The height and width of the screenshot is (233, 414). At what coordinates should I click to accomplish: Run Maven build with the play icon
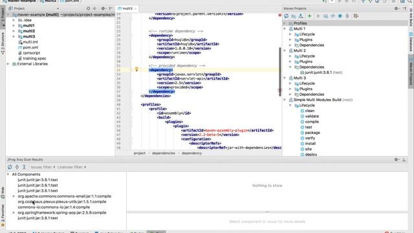click(x=318, y=16)
